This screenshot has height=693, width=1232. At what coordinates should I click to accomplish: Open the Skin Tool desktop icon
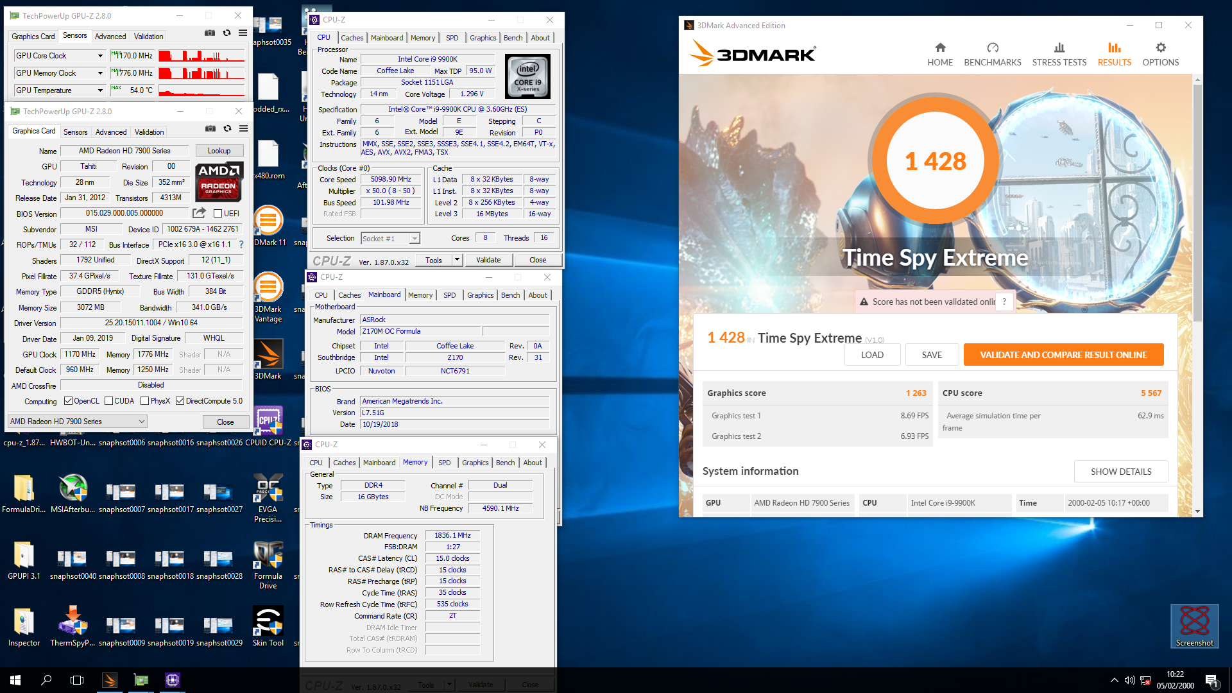tap(268, 627)
